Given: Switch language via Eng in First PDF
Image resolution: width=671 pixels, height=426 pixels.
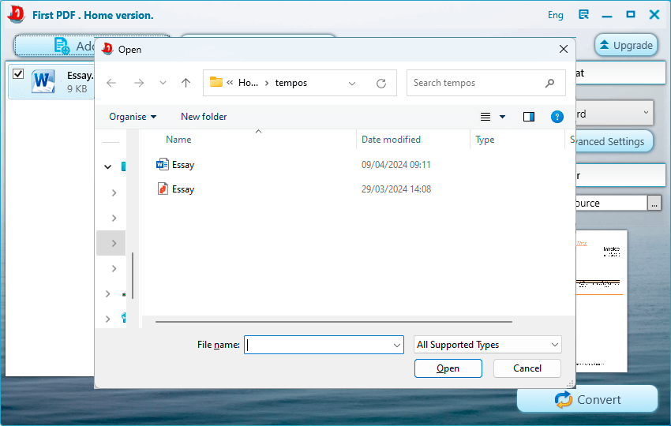Looking at the screenshot, I should click(x=556, y=15).
